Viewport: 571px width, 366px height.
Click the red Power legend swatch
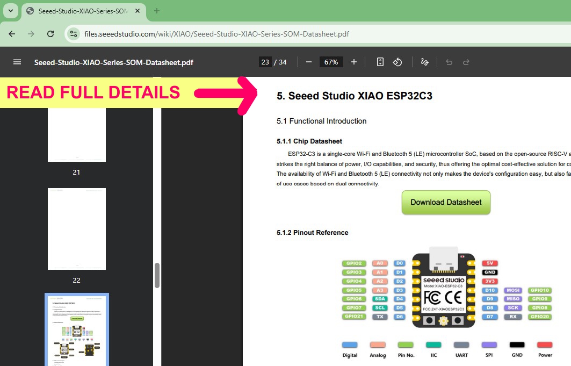(545, 345)
